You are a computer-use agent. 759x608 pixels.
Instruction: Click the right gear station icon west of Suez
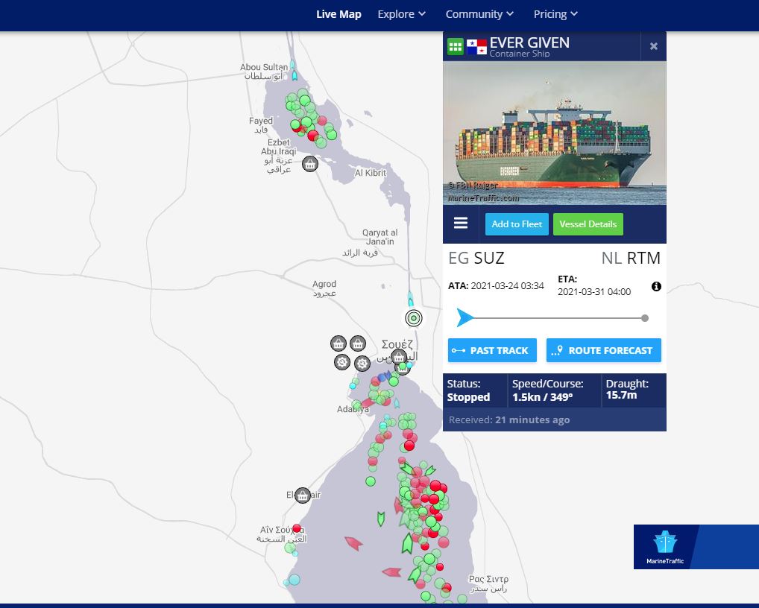362,363
